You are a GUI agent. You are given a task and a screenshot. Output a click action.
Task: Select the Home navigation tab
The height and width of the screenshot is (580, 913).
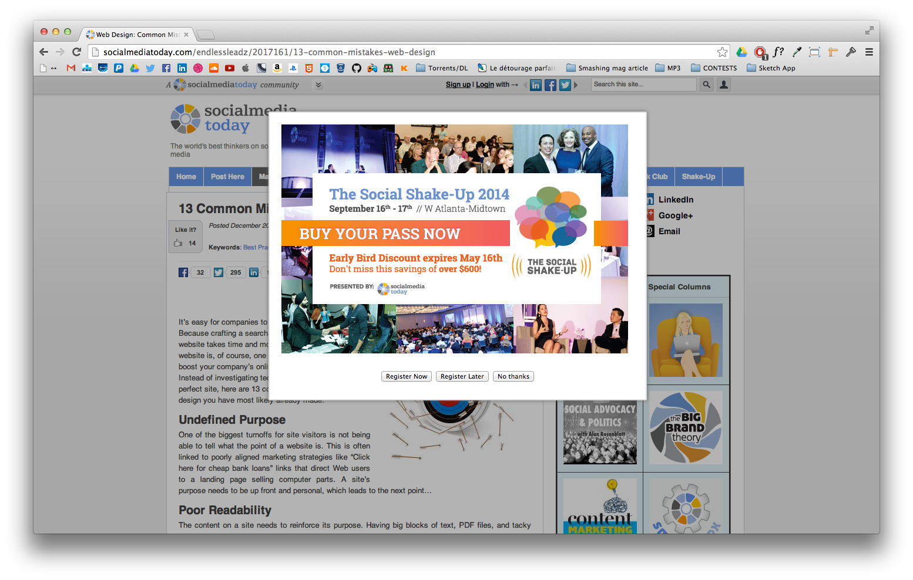186,177
